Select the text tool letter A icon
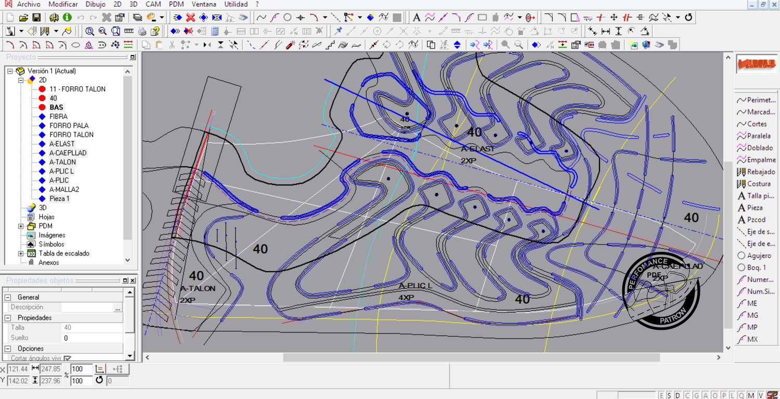This screenshot has height=399, width=780. pos(417,18)
